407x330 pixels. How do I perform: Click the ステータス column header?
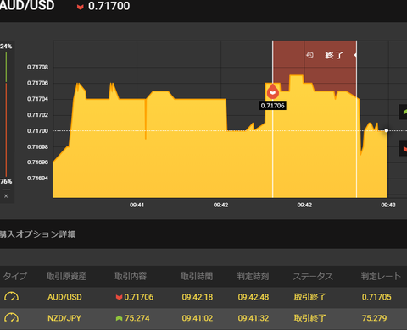(x=313, y=276)
